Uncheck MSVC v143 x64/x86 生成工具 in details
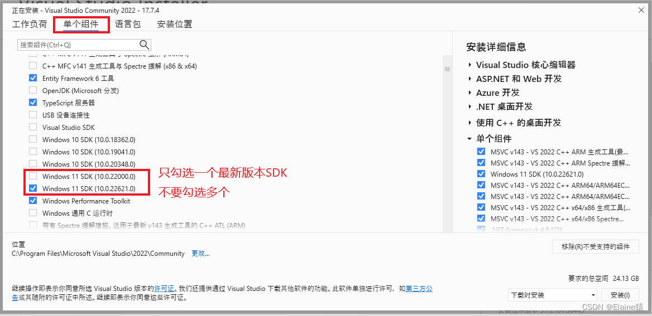This screenshot has height=316, width=652. [x=481, y=207]
